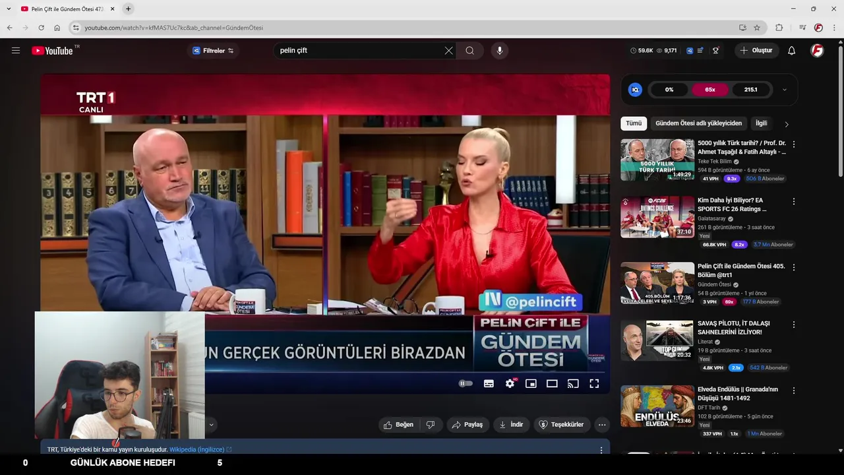The image size is (844, 475).
Task: Click the search magnifier button
Action: point(469,51)
